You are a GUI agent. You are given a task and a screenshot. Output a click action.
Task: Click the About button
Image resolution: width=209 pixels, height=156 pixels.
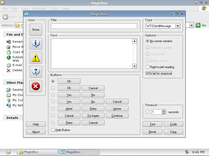coord(36,132)
